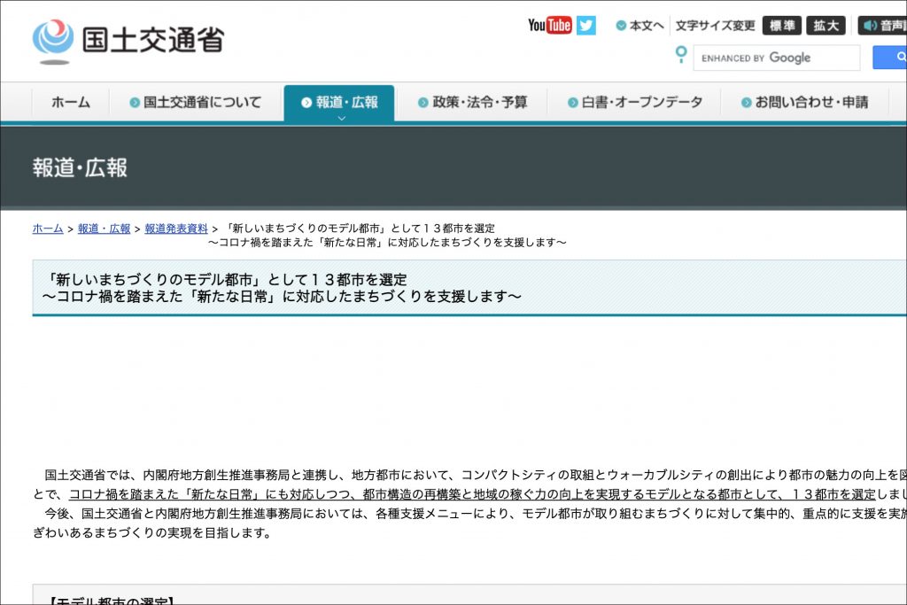Viewport: 907px width, 605px height.
Task: Click the teal search hint icon
Action: pyautogui.click(x=680, y=55)
